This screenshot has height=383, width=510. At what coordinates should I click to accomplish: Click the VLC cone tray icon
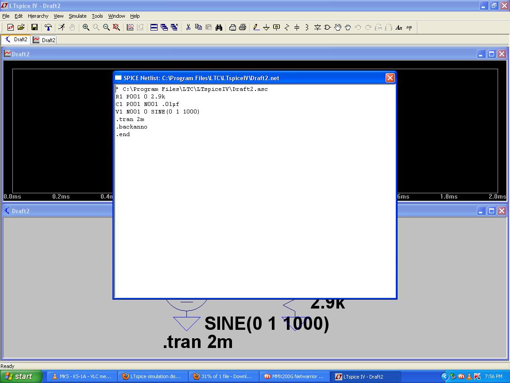tap(469, 376)
